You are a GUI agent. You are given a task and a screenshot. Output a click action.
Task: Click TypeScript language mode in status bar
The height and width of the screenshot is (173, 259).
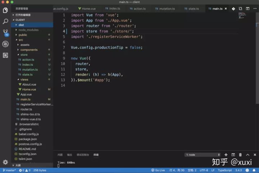[225, 170]
